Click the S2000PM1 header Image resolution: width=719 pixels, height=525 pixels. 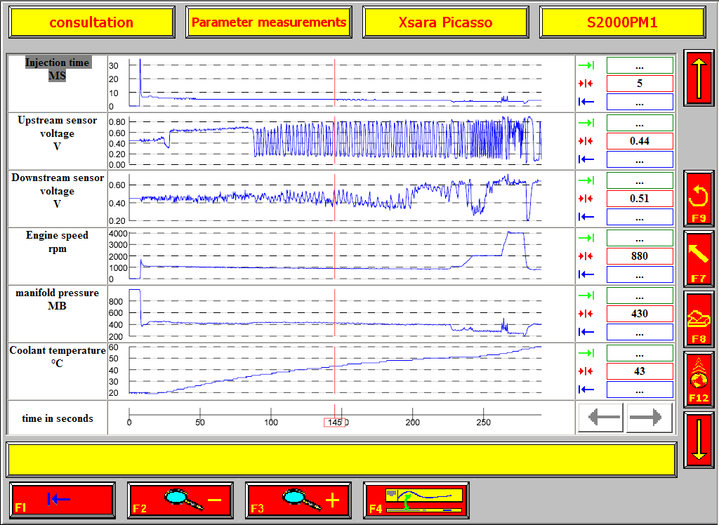click(x=622, y=22)
